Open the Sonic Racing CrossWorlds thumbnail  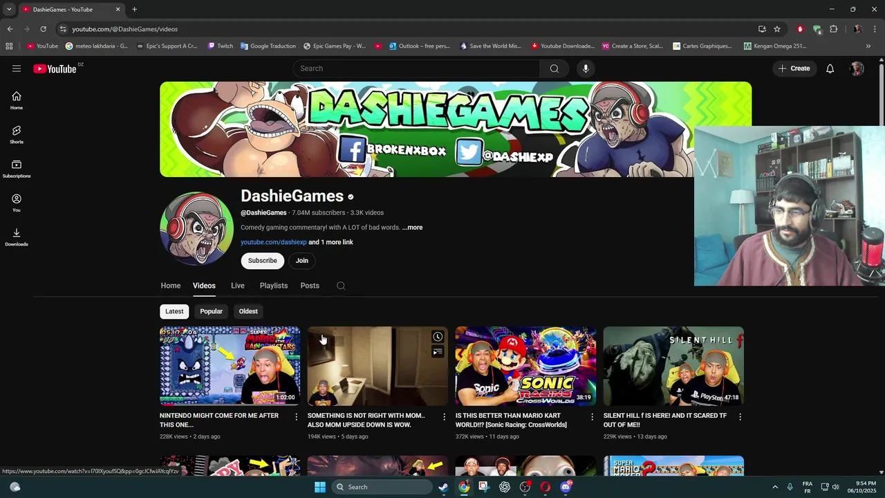[525, 366]
